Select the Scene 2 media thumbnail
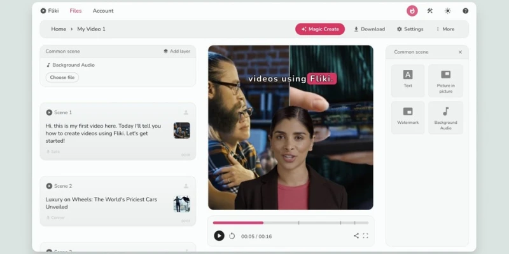 pos(182,204)
